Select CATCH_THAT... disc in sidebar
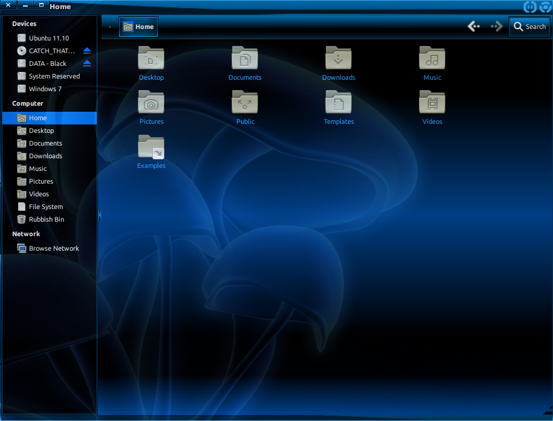 click(50, 51)
